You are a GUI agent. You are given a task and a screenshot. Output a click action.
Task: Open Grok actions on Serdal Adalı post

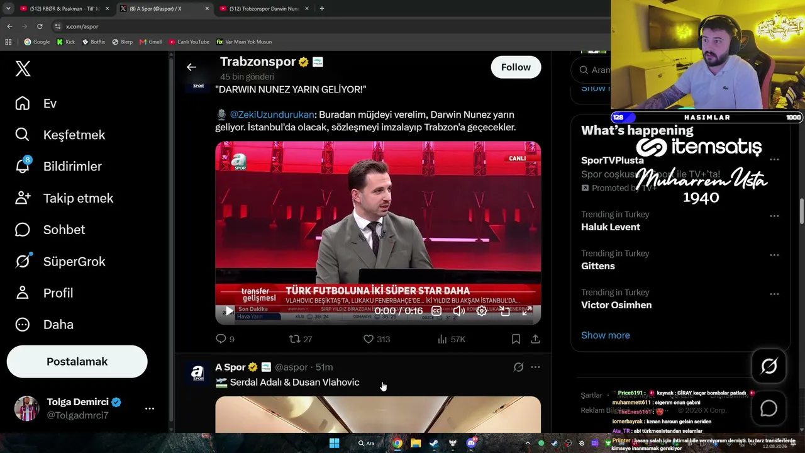(518, 367)
